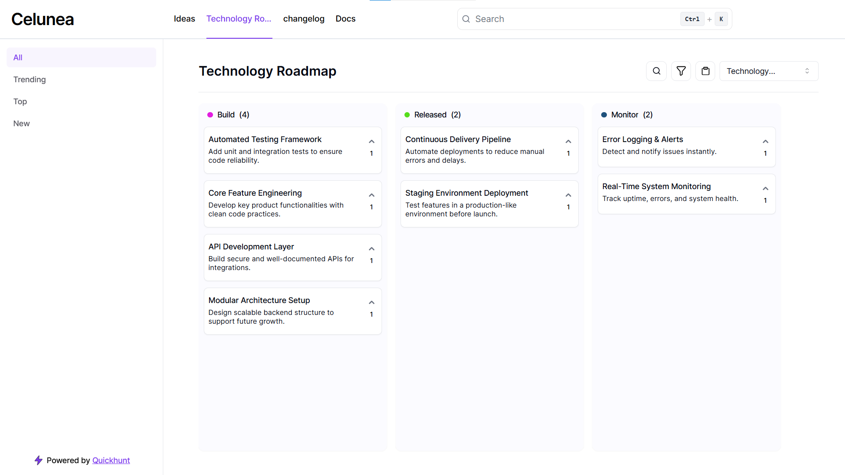The width and height of the screenshot is (845, 475).
Task: Click vote count of Core Feature Engineering
Action: 371,207
